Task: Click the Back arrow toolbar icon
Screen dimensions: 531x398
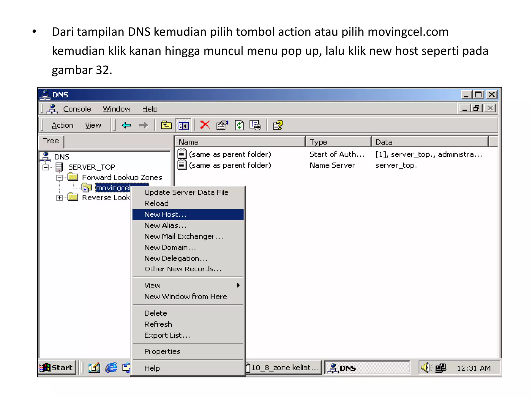Action: (x=127, y=125)
